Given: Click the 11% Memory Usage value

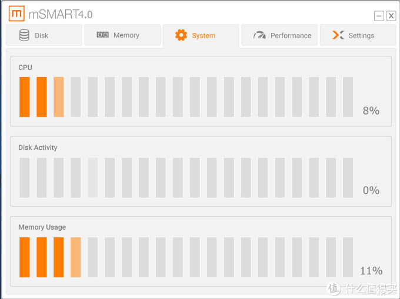Looking at the screenshot, I should [x=371, y=271].
